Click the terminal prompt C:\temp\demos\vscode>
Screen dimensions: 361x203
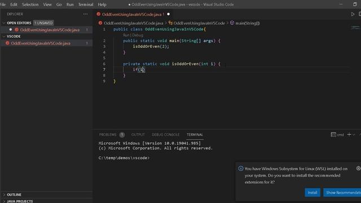pyautogui.click(x=124, y=158)
